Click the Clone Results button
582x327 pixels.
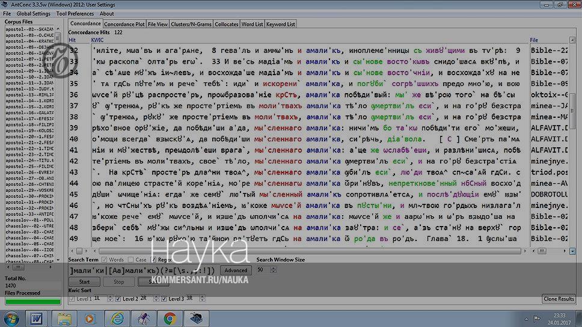click(x=559, y=299)
